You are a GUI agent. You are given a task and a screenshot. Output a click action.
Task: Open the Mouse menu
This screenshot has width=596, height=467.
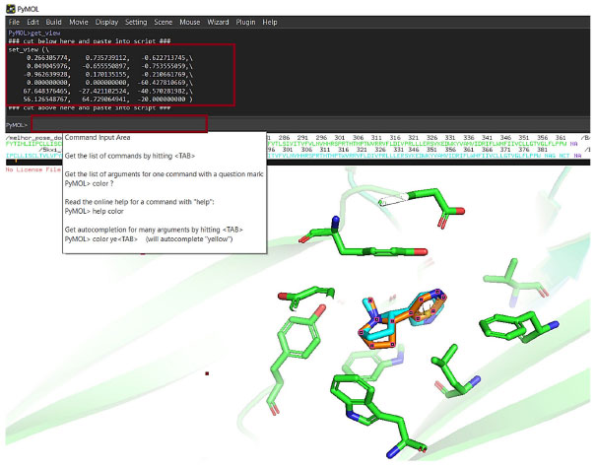(190, 21)
